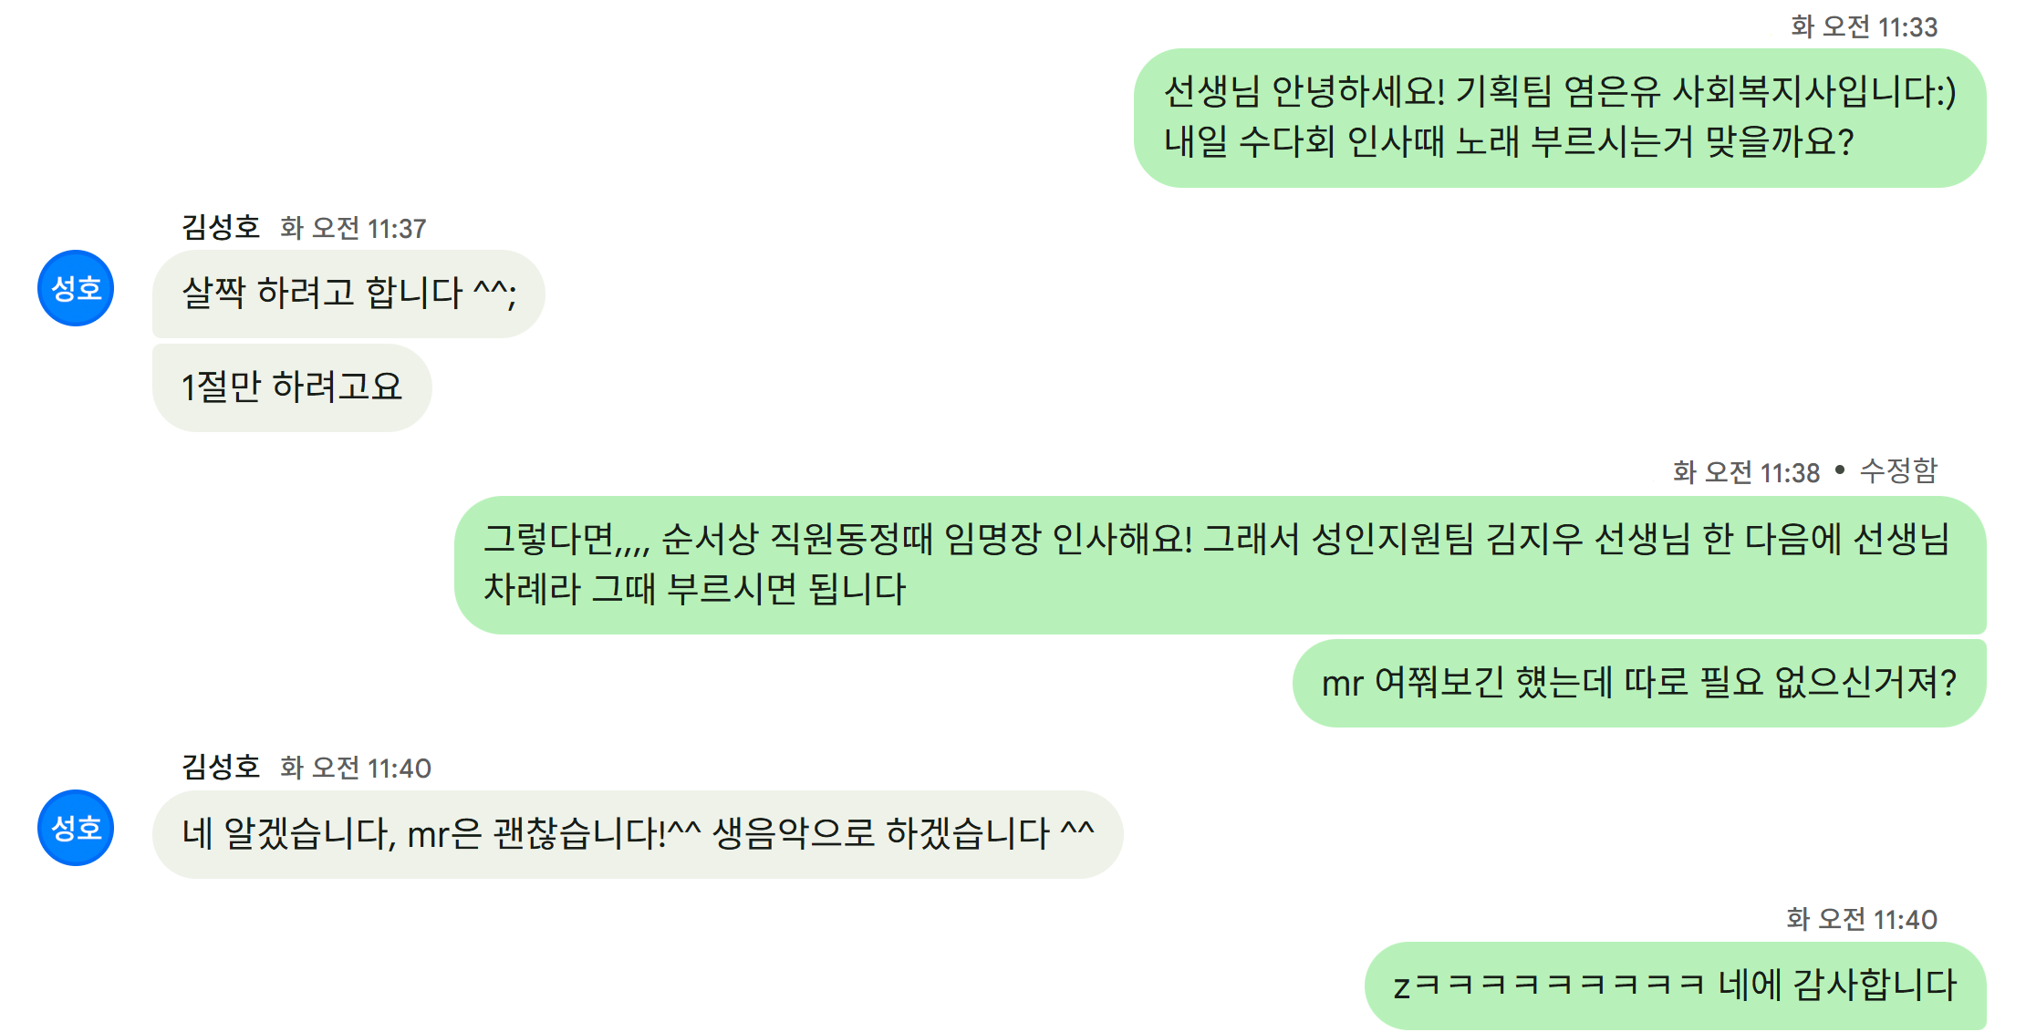Click the message '살짝 하려고 합니다 ^^;'

coord(348,294)
